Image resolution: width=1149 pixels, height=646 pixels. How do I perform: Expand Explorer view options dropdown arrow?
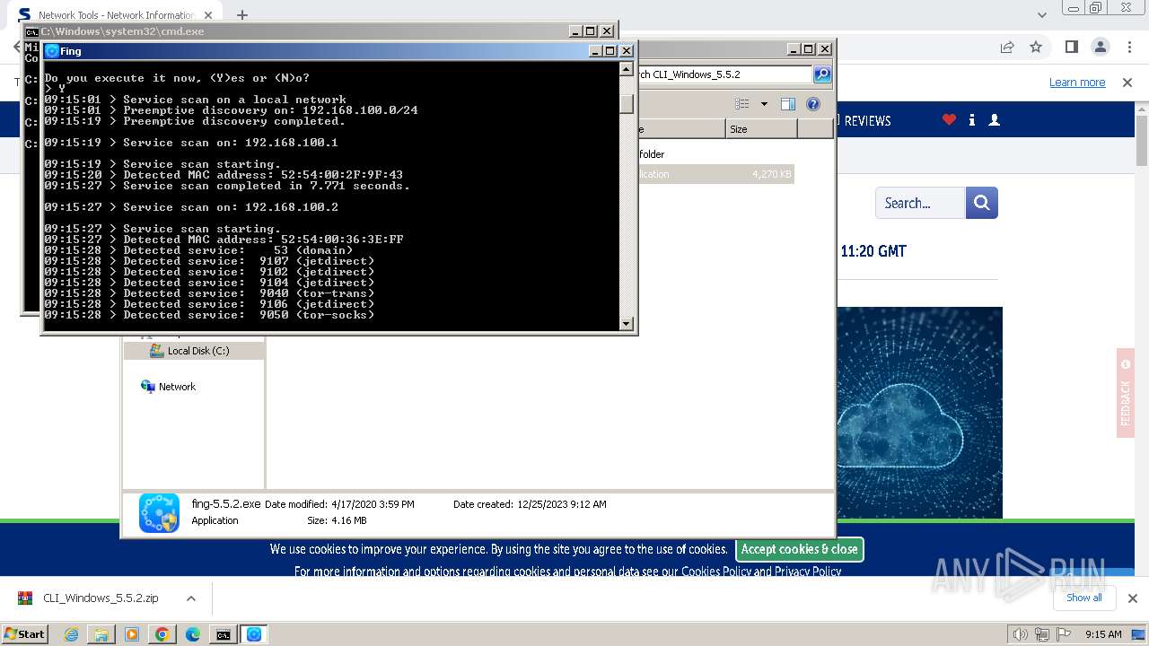coord(764,104)
